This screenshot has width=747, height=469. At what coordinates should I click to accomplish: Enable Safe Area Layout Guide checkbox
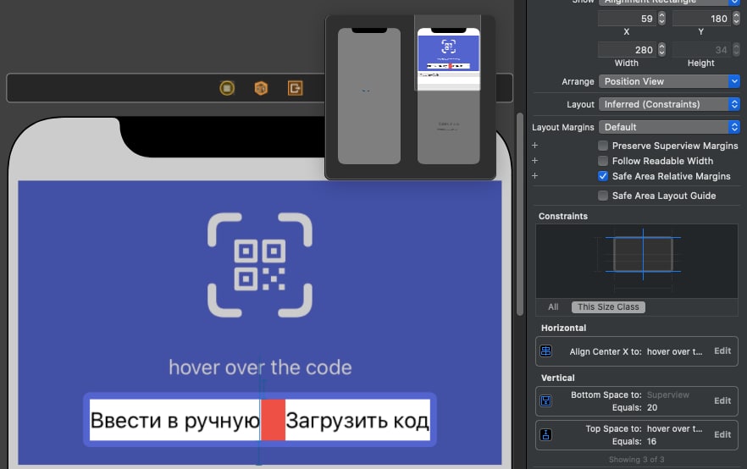(603, 196)
